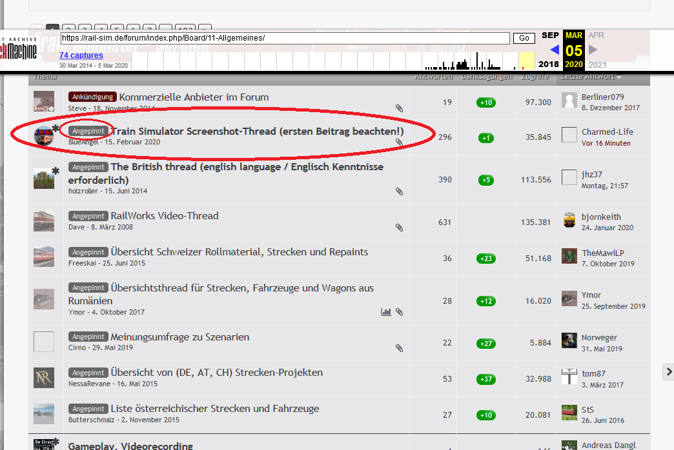
Task: Go to next capture with gray arrow
Action: click(593, 50)
